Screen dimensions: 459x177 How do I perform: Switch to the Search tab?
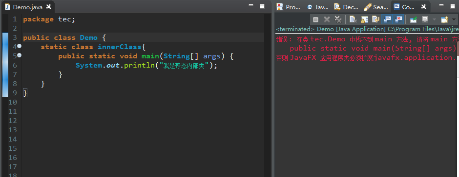click(x=376, y=7)
